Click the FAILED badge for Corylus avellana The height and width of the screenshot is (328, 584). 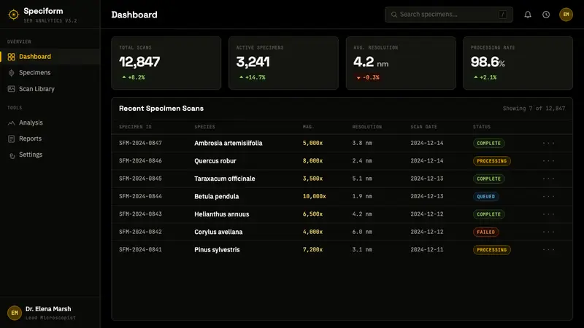coord(485,232)
